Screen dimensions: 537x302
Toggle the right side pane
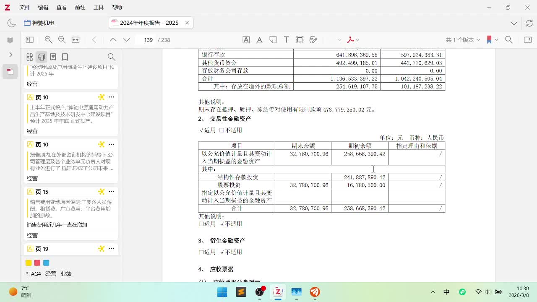(528, 40)
